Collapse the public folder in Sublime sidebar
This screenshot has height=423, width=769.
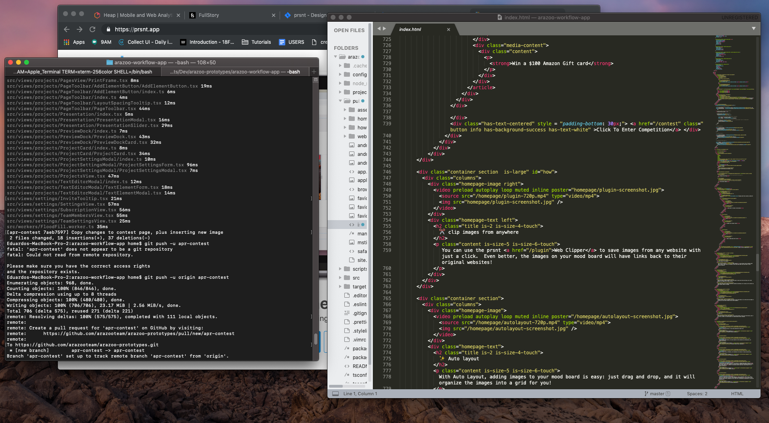point(340,101)
